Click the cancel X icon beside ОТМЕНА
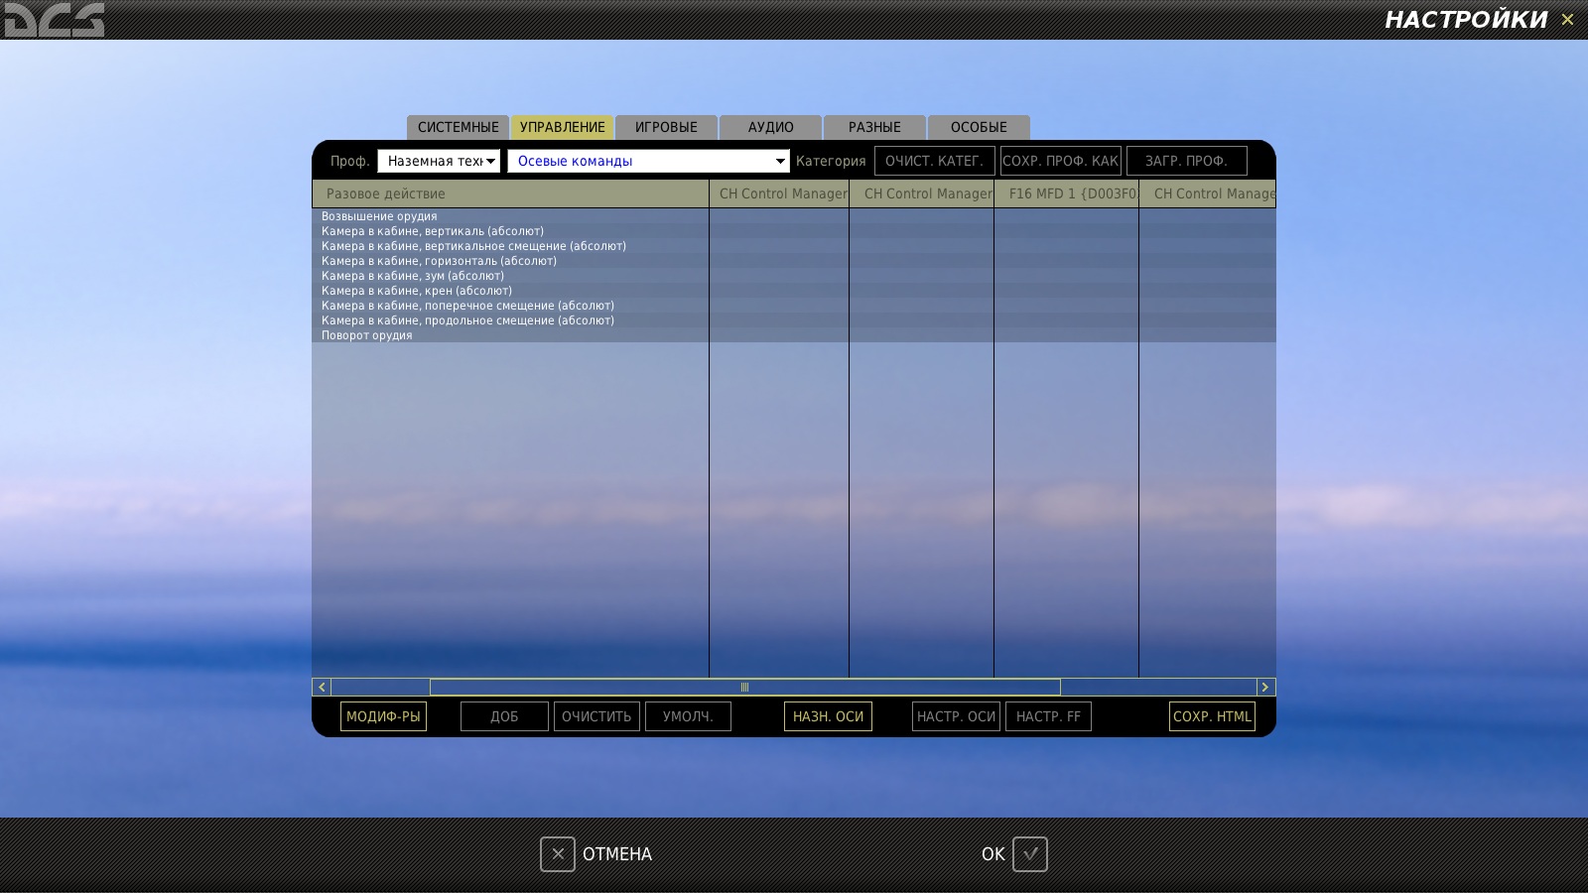The width and height of the screenshot is (1588, 893). tap(558, 854)
